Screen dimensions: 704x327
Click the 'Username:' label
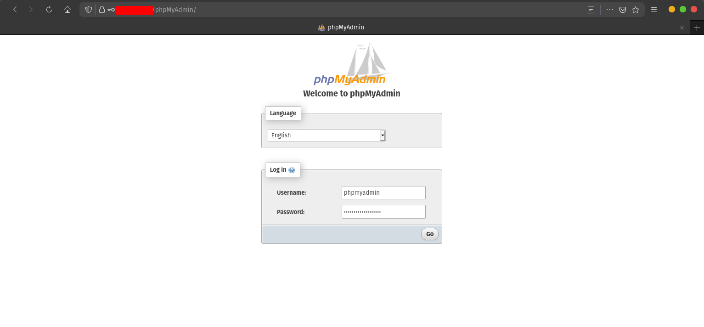click(x=291, y=192)
